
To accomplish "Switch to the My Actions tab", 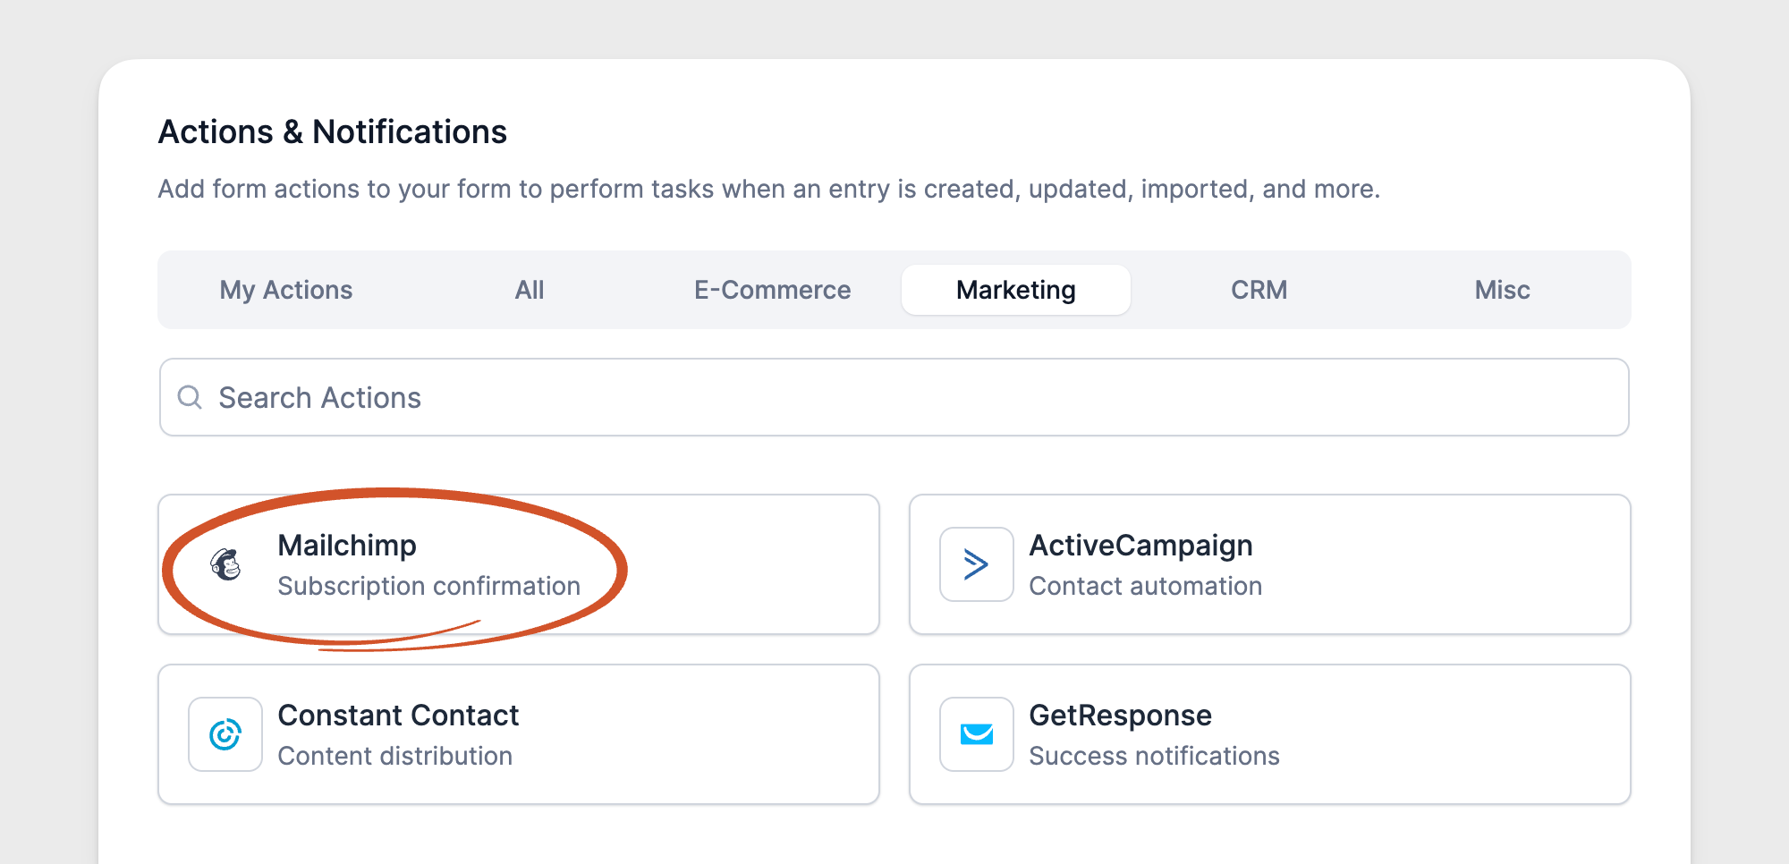I will (x=286, y=290).
